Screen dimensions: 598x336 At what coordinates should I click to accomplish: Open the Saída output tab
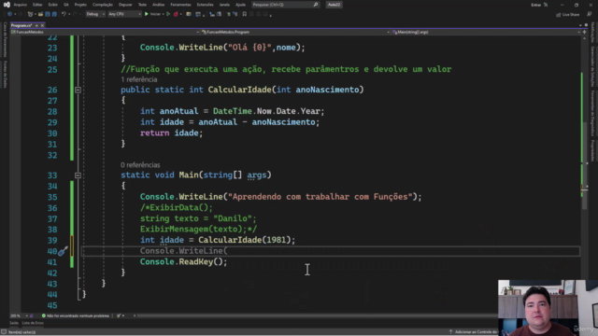coord(14,323)
